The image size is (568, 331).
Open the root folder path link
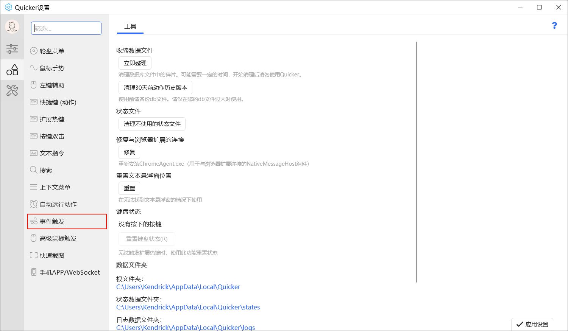tap(178, 287)
